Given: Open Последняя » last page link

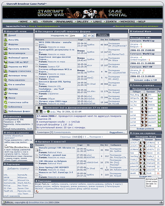Looking at the screenshot, I should (96, 137).
